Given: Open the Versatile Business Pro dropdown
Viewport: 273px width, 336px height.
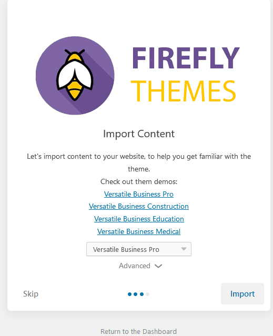Looking at the screenshot, I should pyautogui.click(x=139, y=249).
